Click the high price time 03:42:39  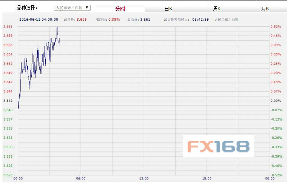(x=201, y=20)
